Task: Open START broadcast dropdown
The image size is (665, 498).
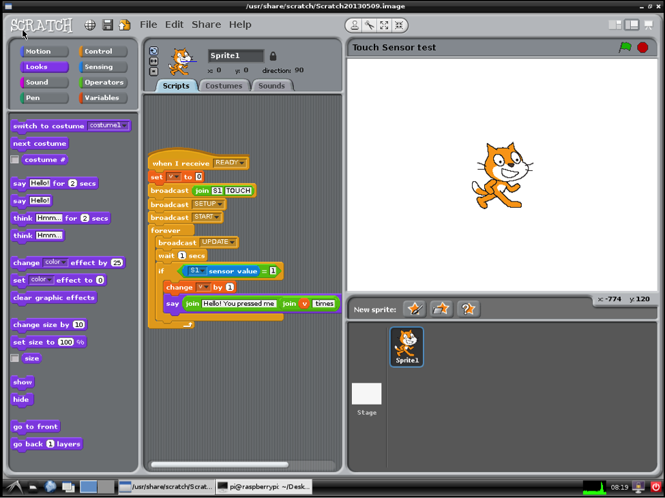Action: point(207,217)
